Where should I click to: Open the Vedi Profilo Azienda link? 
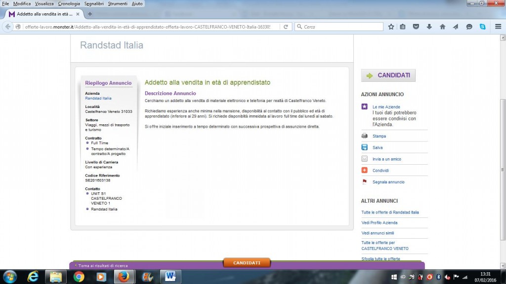point(379,223)
